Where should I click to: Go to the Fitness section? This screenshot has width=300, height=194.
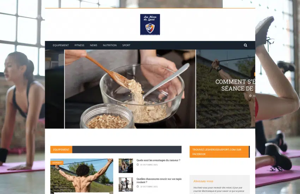79,45
